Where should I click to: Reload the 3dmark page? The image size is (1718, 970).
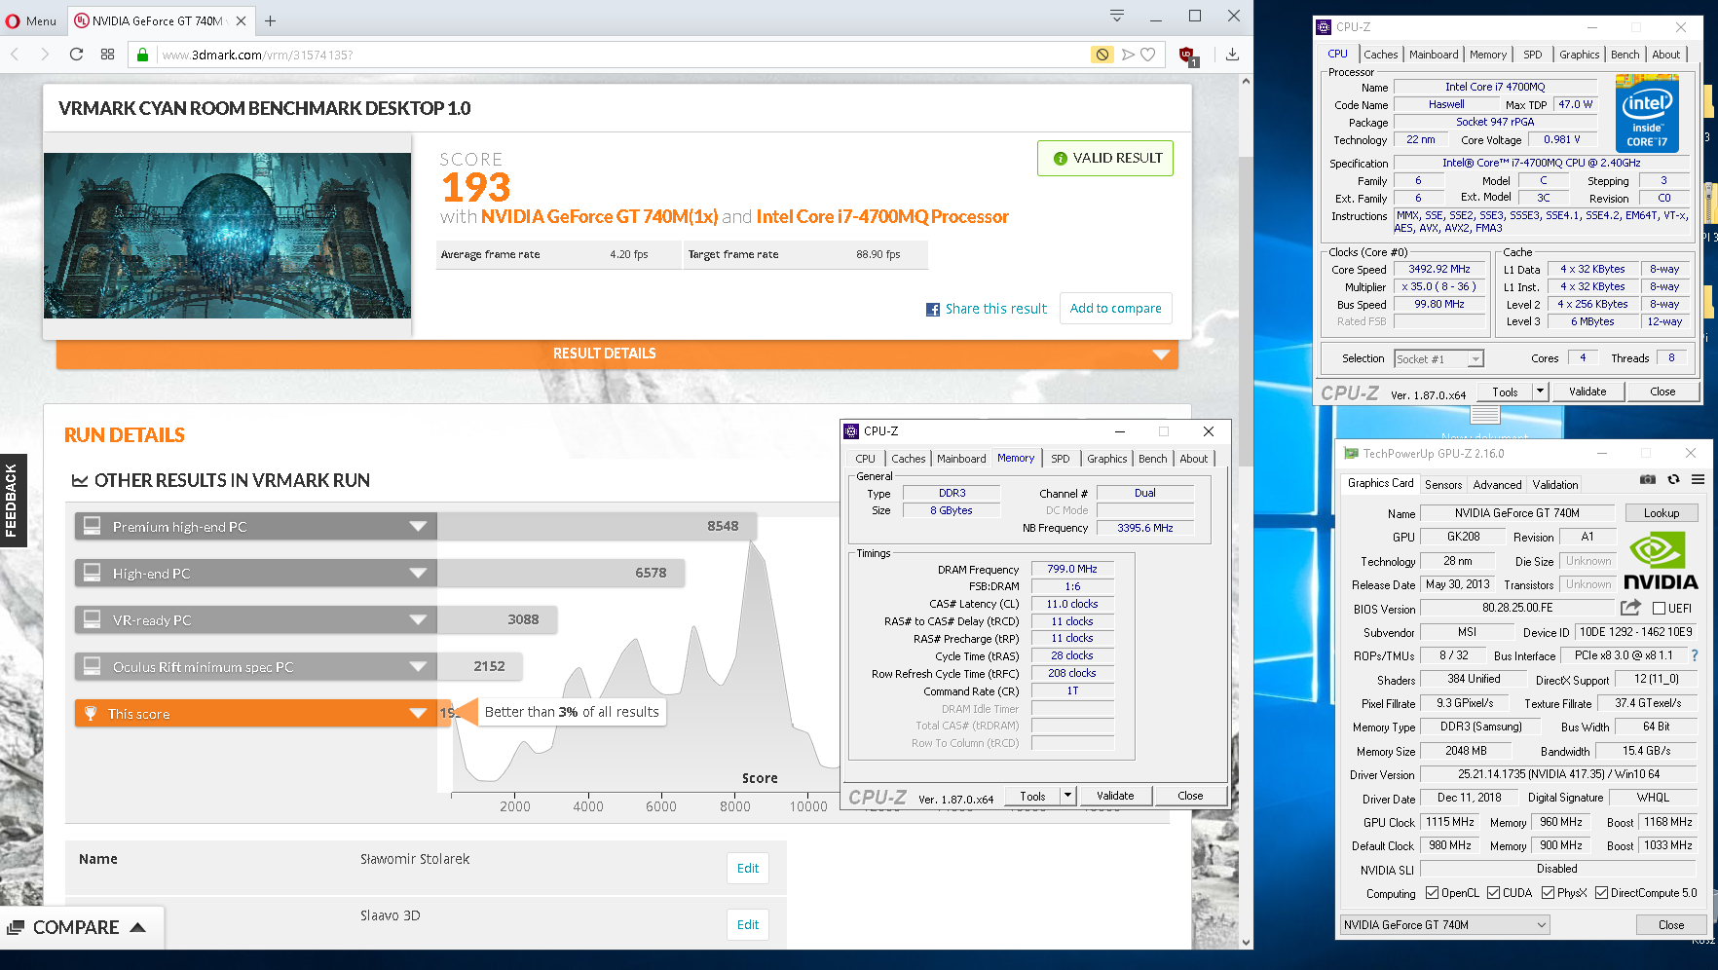pos(76,55)
